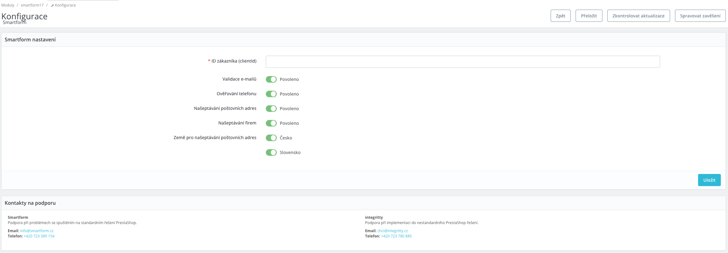
Task: Click the Smartform nastavení panel header
Action: [30, 40]
